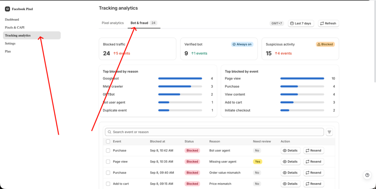Open the table filter icon button

[329, 132]
